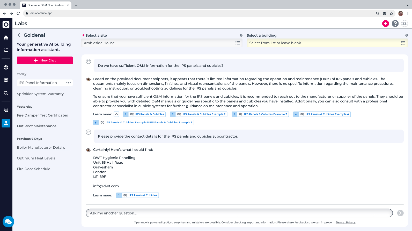Open Sprinkler System Warranty chat
Viewport: 412px width, 231px height.
tap(40, 94)
